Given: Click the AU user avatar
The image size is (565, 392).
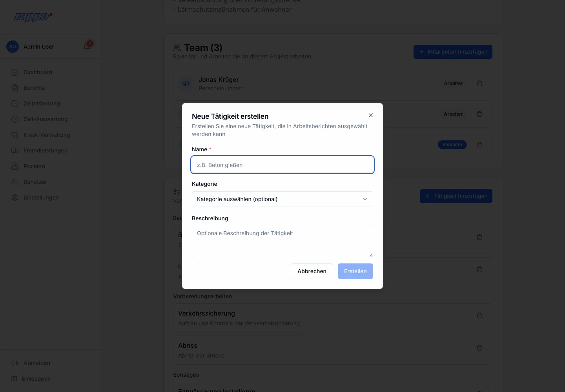Looking at the screenshot, I should click(13, 47).
